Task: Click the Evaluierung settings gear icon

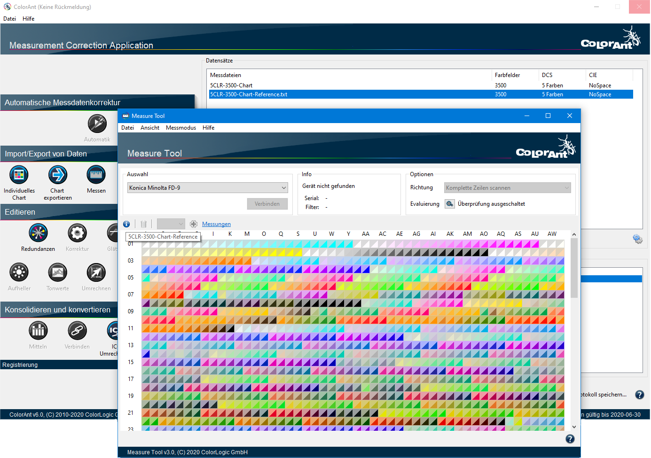Action: tap(450, 204)
